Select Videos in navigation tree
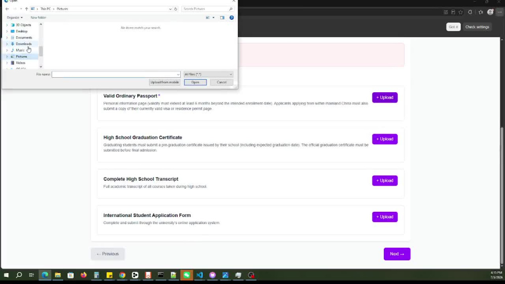The height and width of the screenshot is (284, 505). click(20, 63)
